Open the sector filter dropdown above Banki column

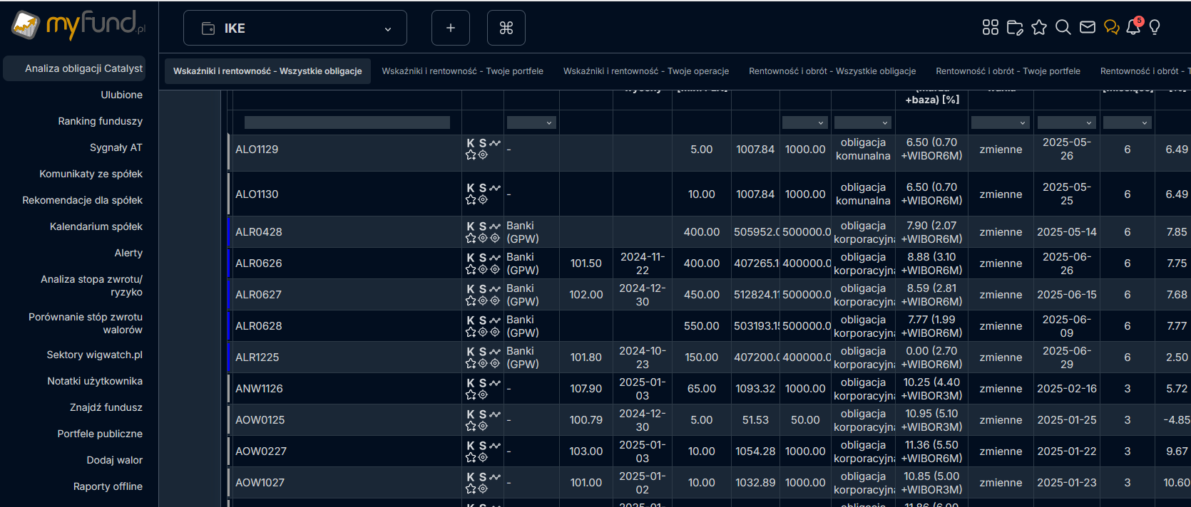point(531,122)
